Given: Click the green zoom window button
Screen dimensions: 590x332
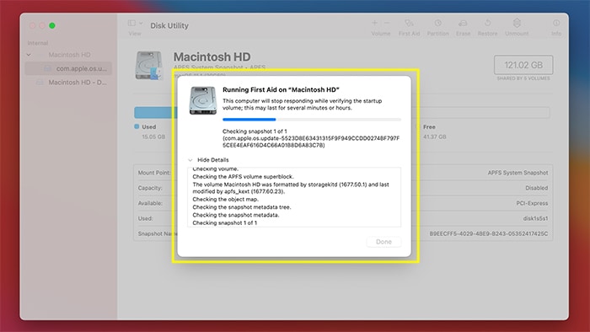Looking at the screenshot, I should coord(52,25).
